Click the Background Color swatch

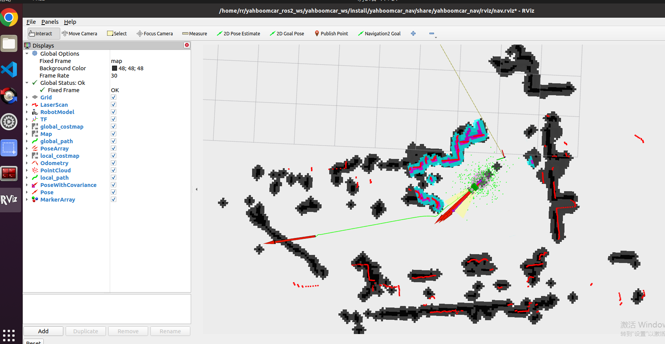(114, 68)
